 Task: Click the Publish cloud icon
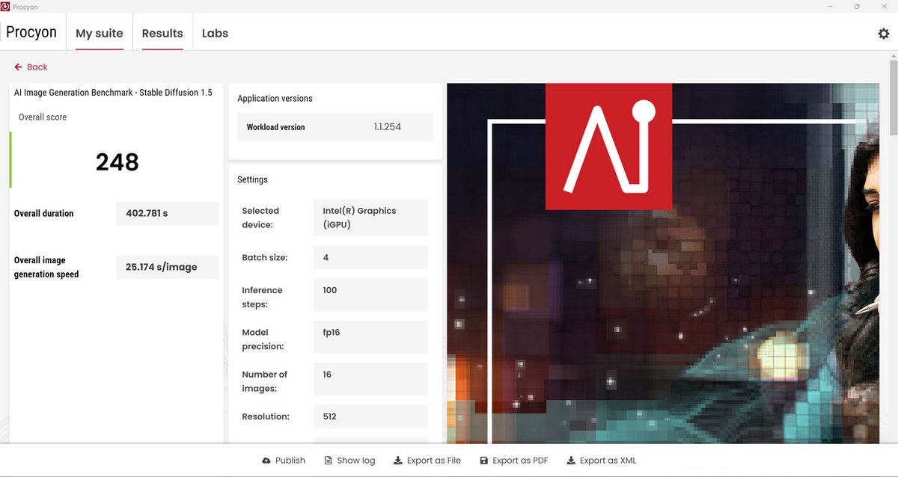[x=266, y=461]
